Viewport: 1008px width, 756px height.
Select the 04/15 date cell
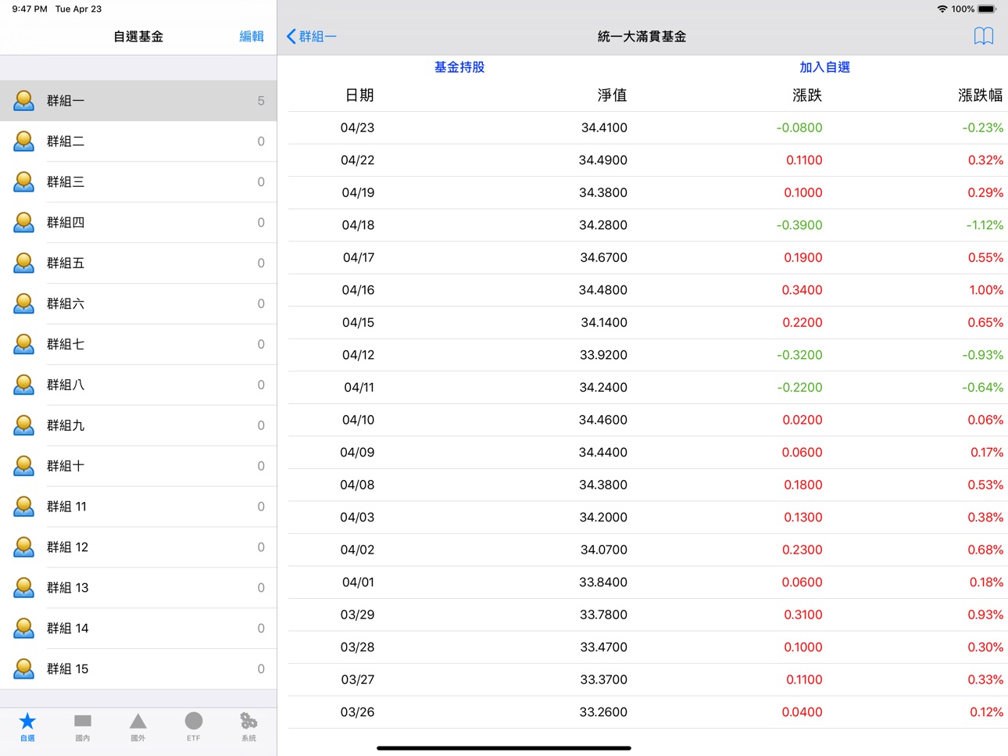click(x=358, y=322)
